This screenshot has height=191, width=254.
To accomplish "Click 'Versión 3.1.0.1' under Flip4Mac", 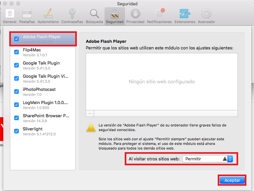I will pyautogui.click(x=35, y=55).
